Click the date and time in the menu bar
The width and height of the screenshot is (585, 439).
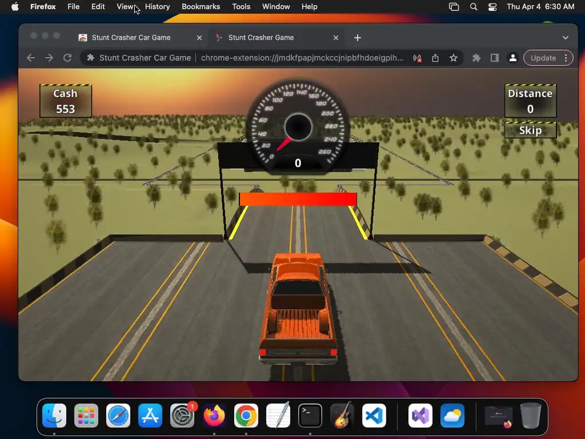pyautogui.click(x=540, y=7)
